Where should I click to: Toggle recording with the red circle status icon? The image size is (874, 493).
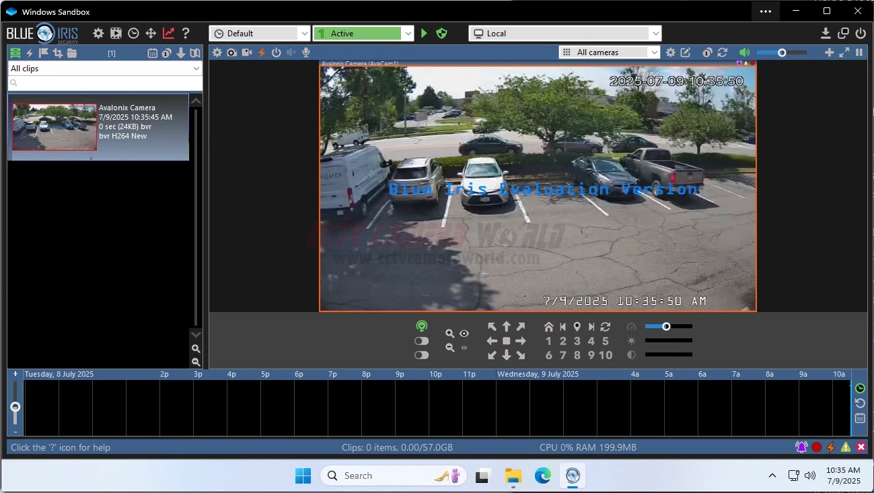point(816,447)
